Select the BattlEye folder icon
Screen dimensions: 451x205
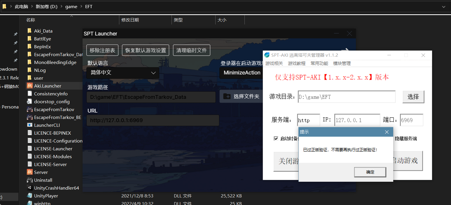click(x=29, y=39)
